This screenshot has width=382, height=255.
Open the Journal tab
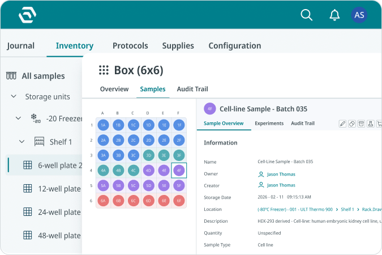coord(21,46)
